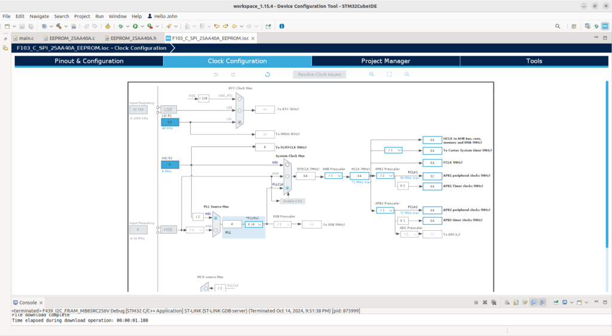Click the Refresh clock configuration icon
Screen dimensions: 612x336
pyautogui.click(x=267, y=74)
